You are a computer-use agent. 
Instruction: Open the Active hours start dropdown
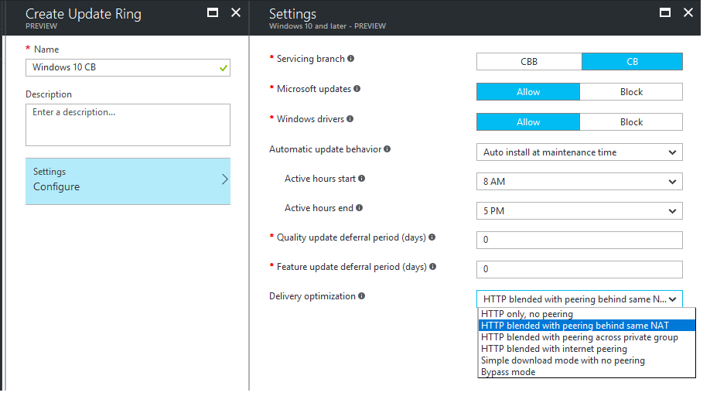coord(579,182)
